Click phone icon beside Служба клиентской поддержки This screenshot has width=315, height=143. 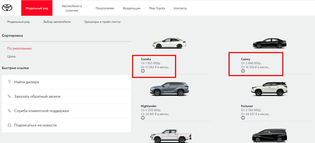(x=9, y=111)
